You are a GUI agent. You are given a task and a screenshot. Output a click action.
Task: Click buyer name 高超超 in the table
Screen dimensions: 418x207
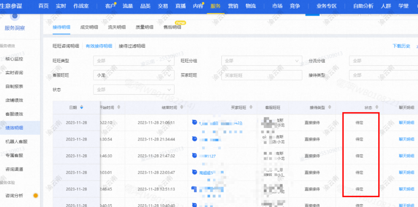coord(205,173)
